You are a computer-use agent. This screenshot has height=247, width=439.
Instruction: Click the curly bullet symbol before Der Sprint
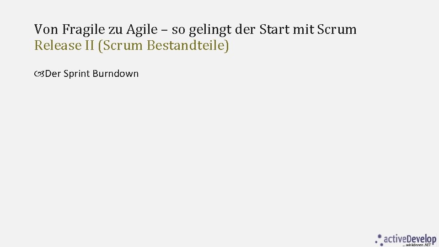tap(39, 74)
